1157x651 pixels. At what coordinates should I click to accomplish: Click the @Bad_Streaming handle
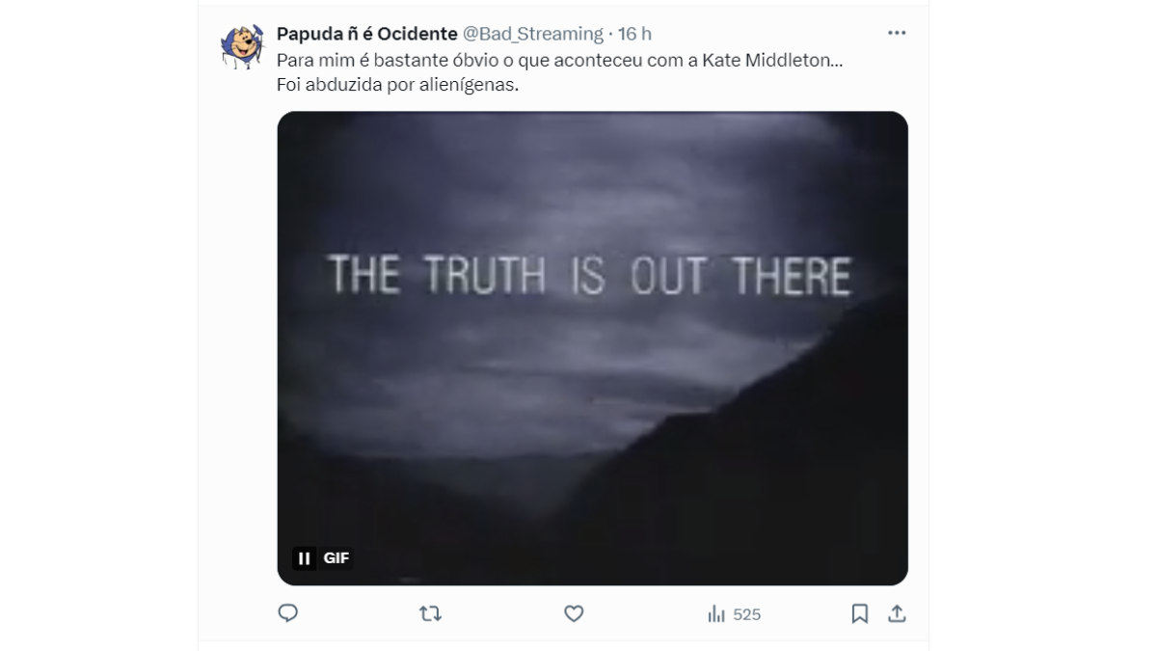tap(533, 34)
